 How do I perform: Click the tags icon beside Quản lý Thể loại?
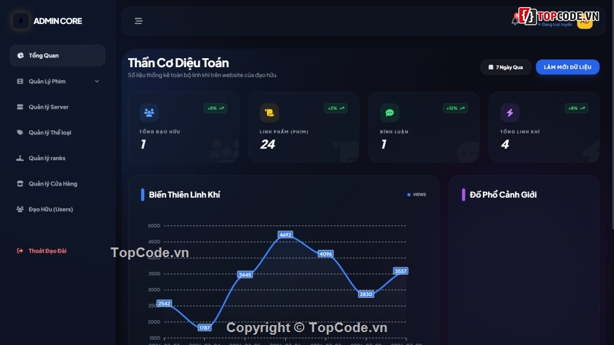20,132
